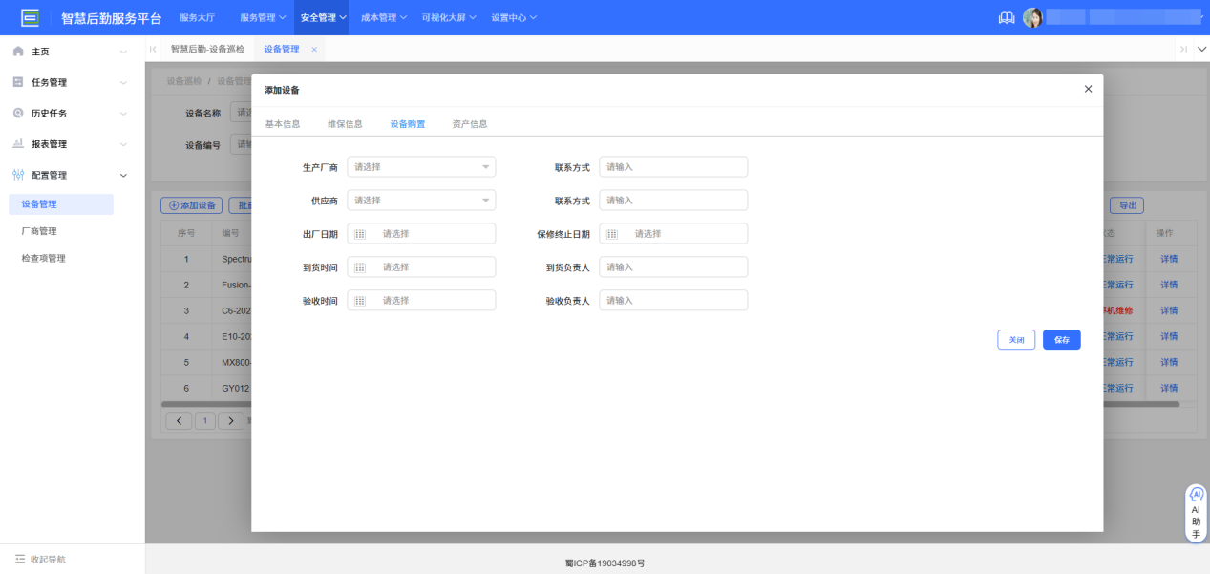The height and width of the screenshot is (574, 1210).
Task: Select page 1 in pagination
Action: click(x=204, y=419)
